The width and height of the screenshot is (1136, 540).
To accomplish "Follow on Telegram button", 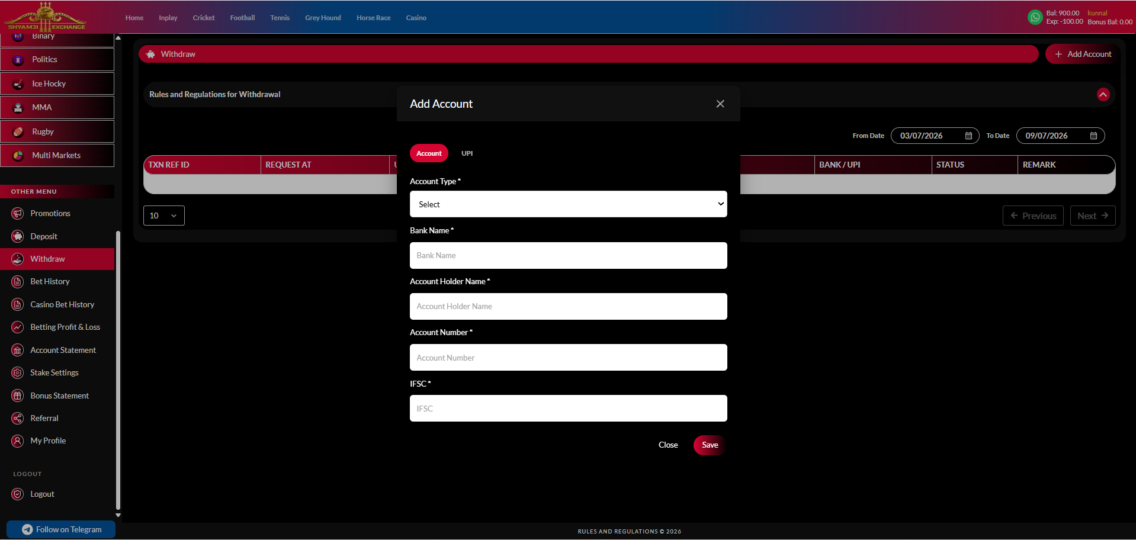I will (x=61, y=530).
